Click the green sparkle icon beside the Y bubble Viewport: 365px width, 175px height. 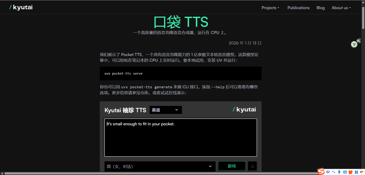point(359,40)
